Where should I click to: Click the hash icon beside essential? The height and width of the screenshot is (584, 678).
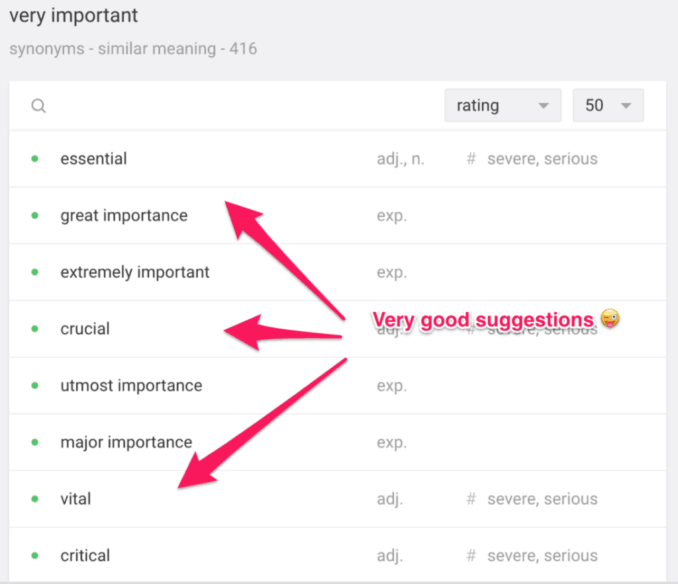pos(471,159)
